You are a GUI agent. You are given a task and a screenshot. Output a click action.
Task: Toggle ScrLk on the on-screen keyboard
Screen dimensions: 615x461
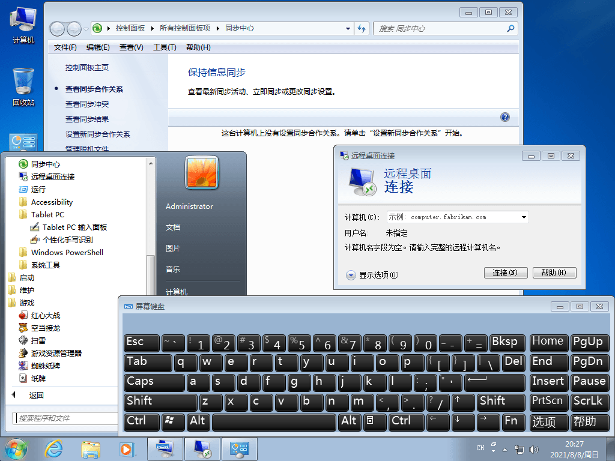pos(590,401)
